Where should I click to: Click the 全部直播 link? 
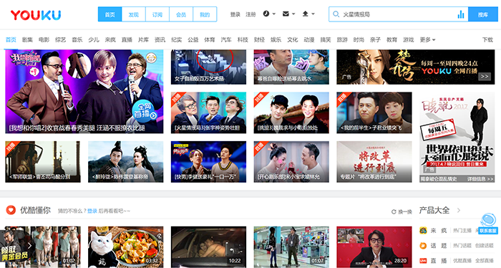pos(484,261)
